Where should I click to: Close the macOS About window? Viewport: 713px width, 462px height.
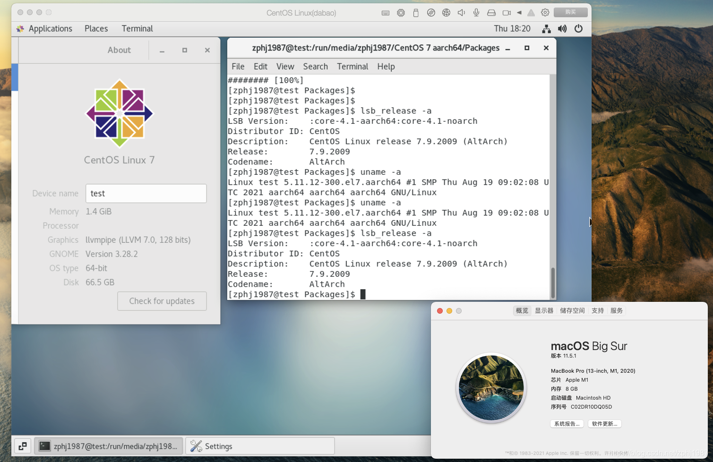[440, 311]
